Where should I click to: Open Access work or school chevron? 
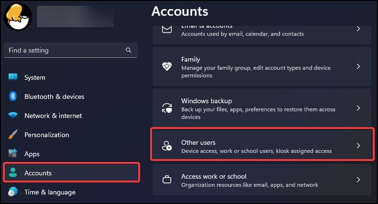point(358,180)
